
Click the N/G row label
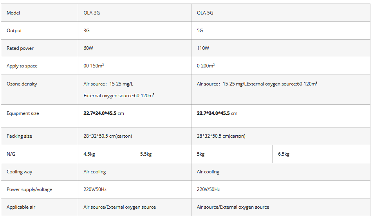coord(11,154)
